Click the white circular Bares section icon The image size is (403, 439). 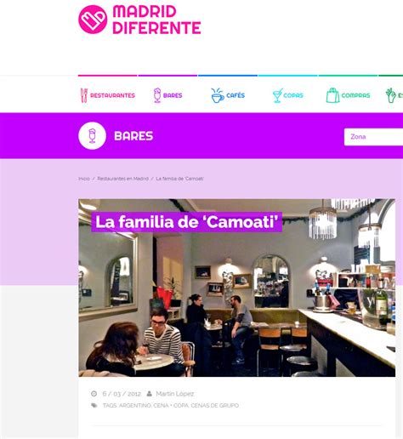coord(92,135)
